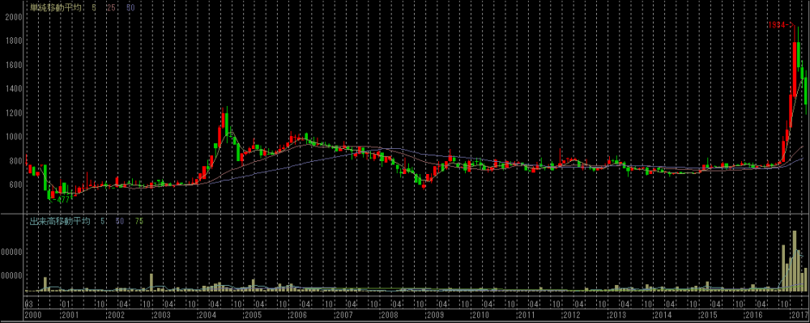
Task: Select the 2009 year label on axis
Action: click(x=435, y=315)
